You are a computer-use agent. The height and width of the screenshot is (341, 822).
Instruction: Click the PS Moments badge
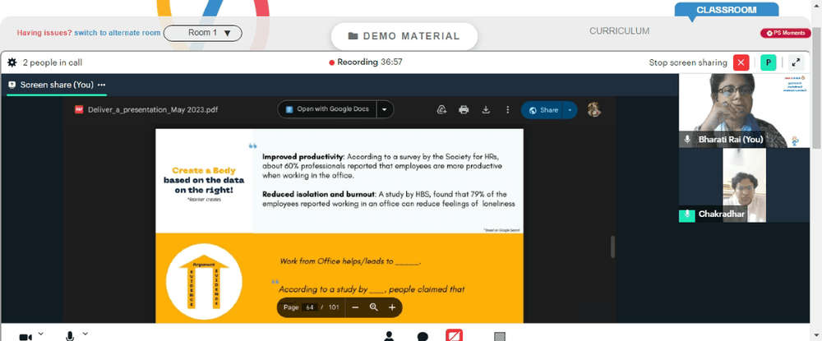click(x=785, y=33)
